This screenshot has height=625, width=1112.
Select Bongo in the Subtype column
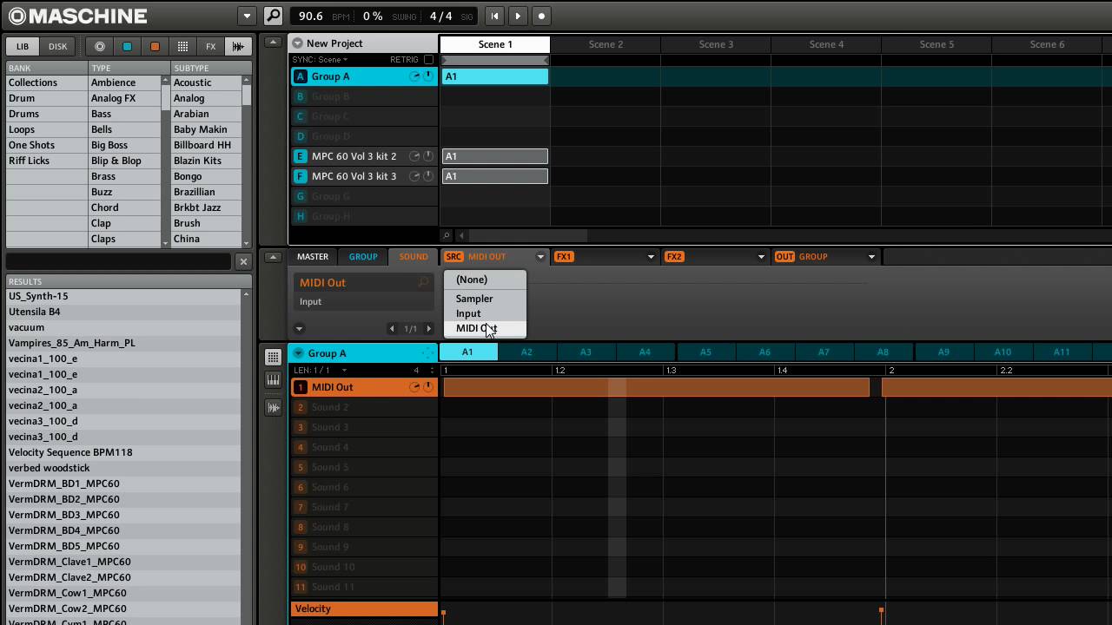click(206, 176)
